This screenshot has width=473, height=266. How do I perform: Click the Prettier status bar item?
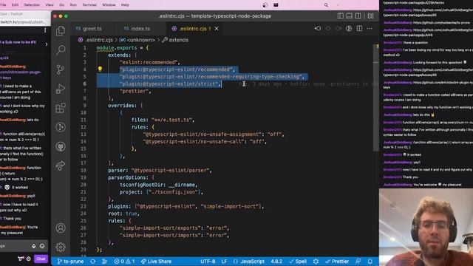[x=337, y=262]
